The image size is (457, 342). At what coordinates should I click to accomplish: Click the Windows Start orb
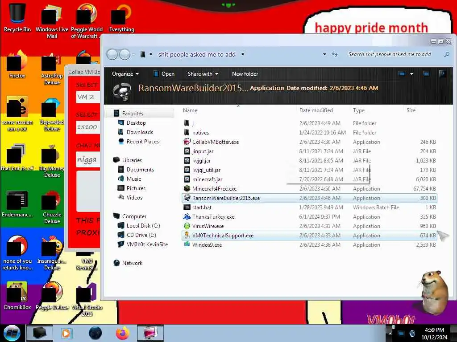click(12, 333)
